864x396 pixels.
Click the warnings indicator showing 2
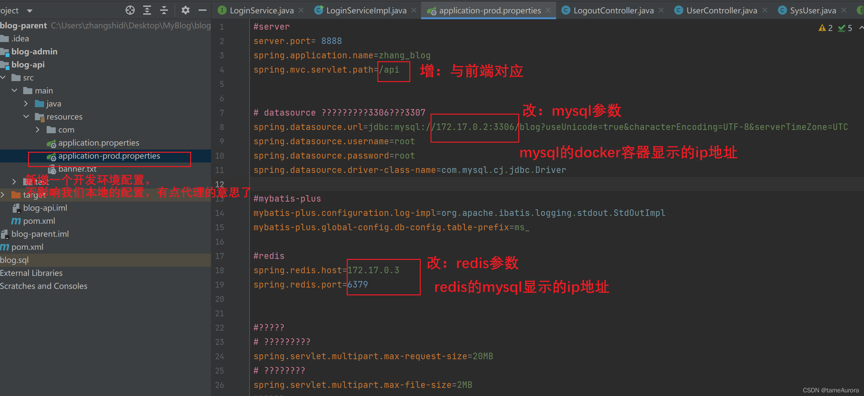pyautogui.click(x=826, y=28)
